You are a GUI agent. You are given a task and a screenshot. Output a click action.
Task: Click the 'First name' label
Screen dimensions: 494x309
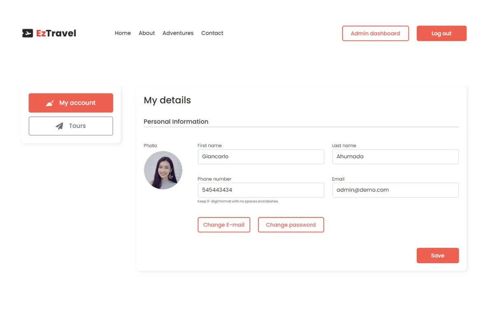210,145
